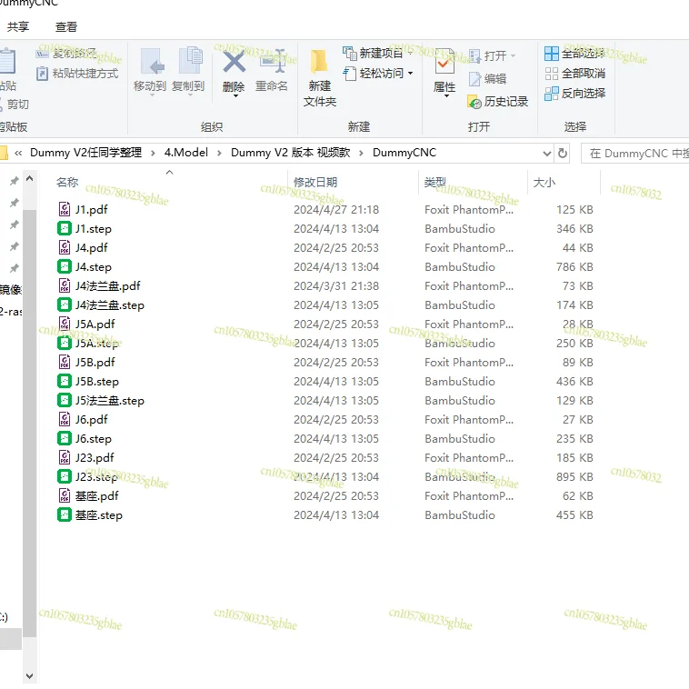This screenshot has height=689, width=689.
Task: Sort by Type (类型) column header
Action: [x=435, y=182]
